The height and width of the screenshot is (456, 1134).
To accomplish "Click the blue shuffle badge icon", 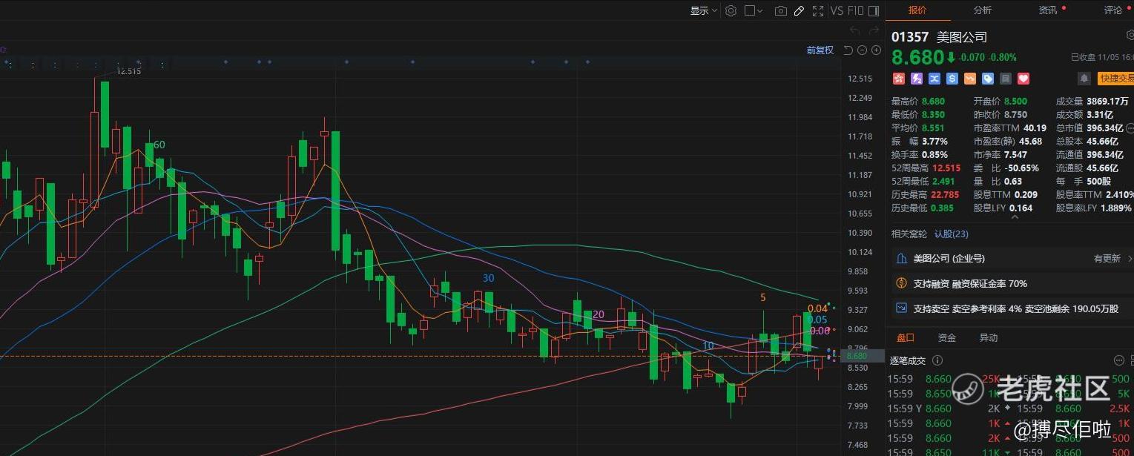I will click(x=934, y=79).
